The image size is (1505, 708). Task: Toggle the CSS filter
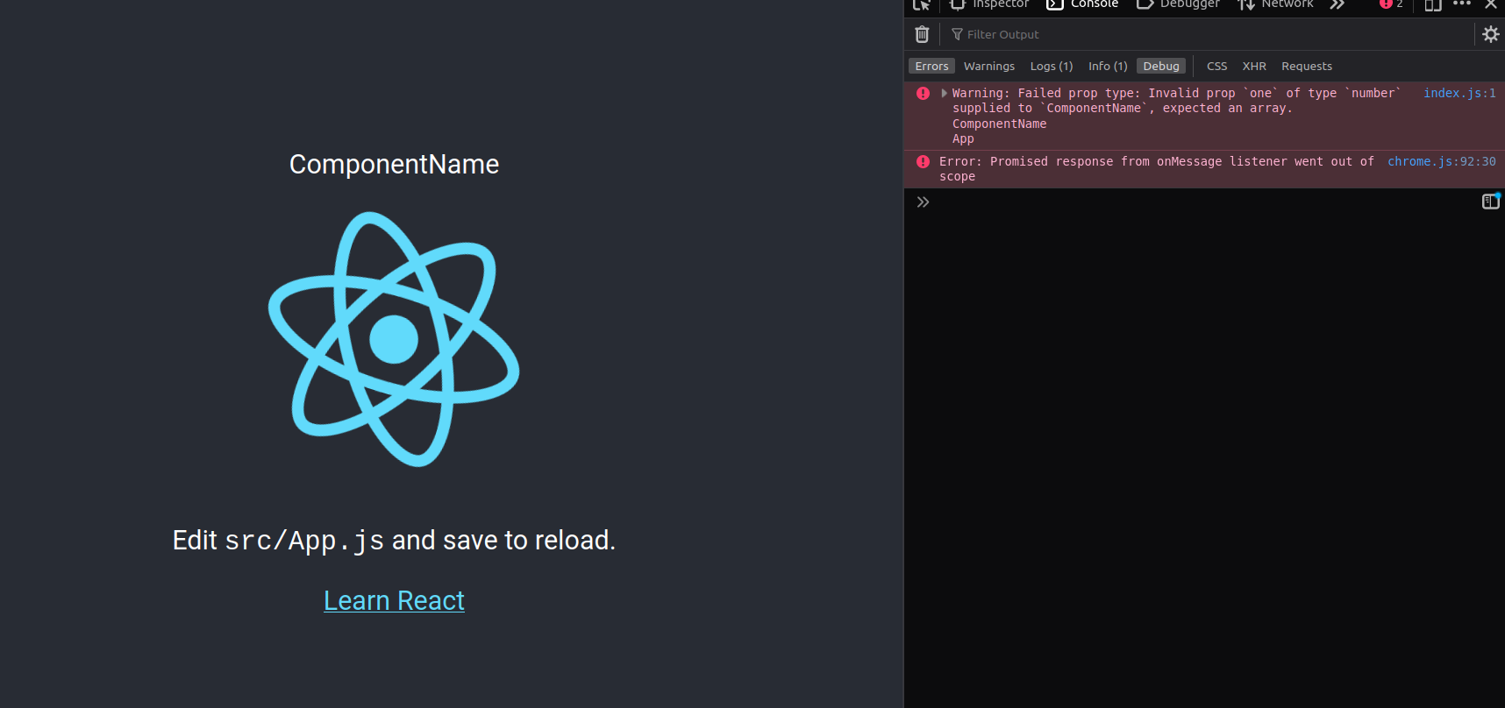1216,66
